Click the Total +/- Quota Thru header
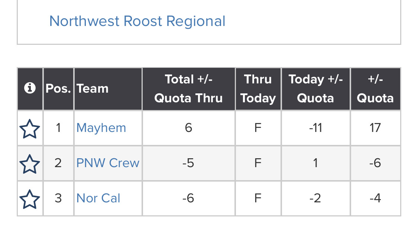Screen dimensions: 418x242 click(x=188, y=89)
